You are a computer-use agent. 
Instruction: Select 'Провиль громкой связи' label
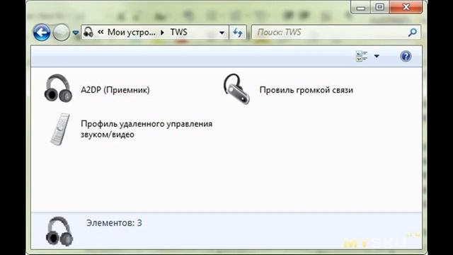(306, 90)
